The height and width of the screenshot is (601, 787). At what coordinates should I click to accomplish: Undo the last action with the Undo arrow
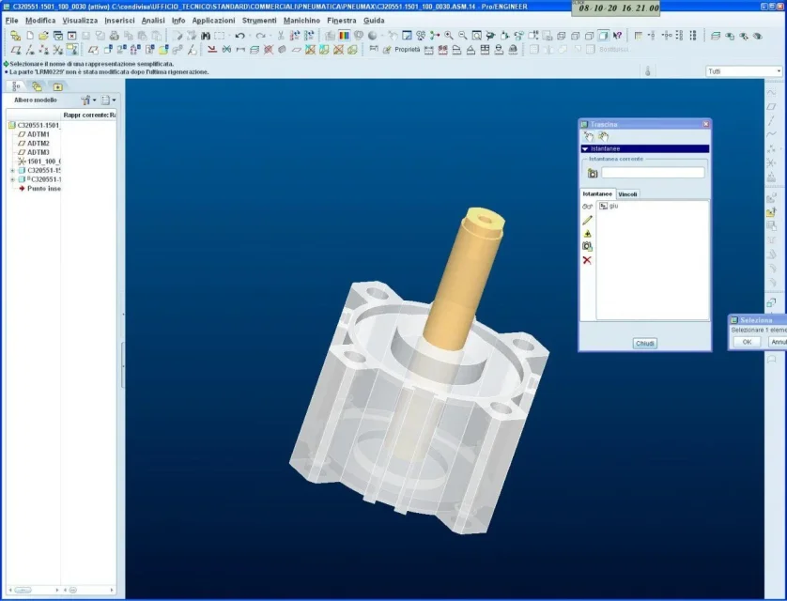tap(239, 36)
